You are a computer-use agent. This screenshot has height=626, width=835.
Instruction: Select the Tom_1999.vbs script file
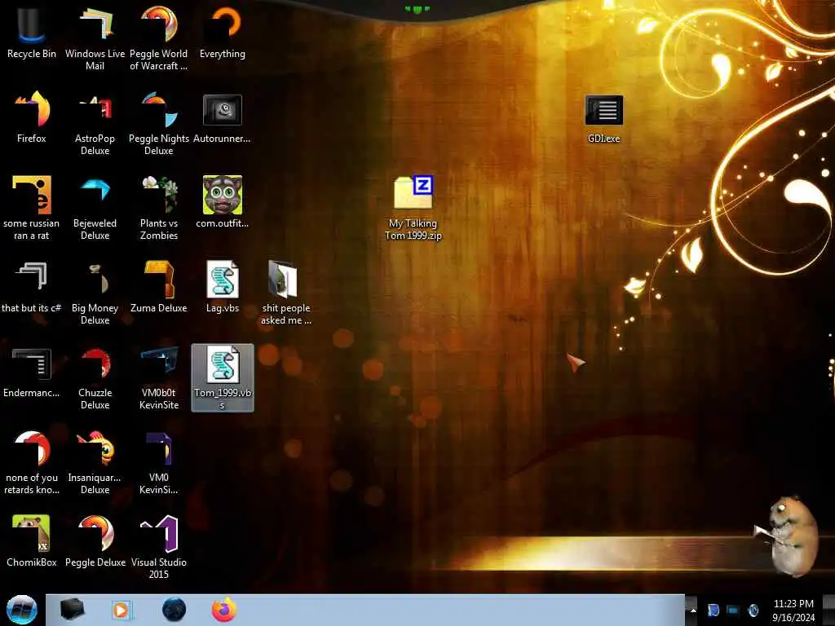(x=223, y=378)
